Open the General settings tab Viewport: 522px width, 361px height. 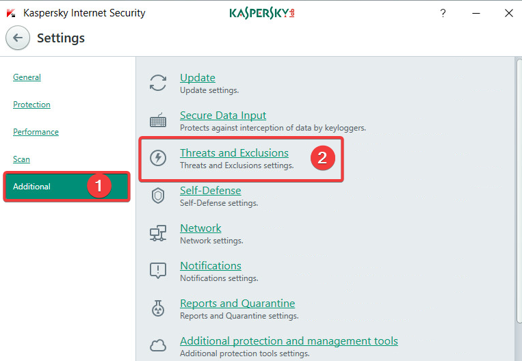[27, 77]
